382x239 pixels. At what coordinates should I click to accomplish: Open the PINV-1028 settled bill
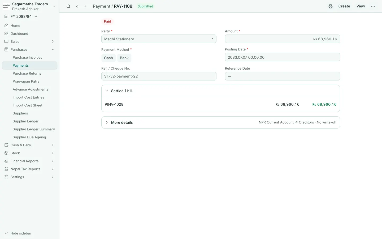coord(220,104)
